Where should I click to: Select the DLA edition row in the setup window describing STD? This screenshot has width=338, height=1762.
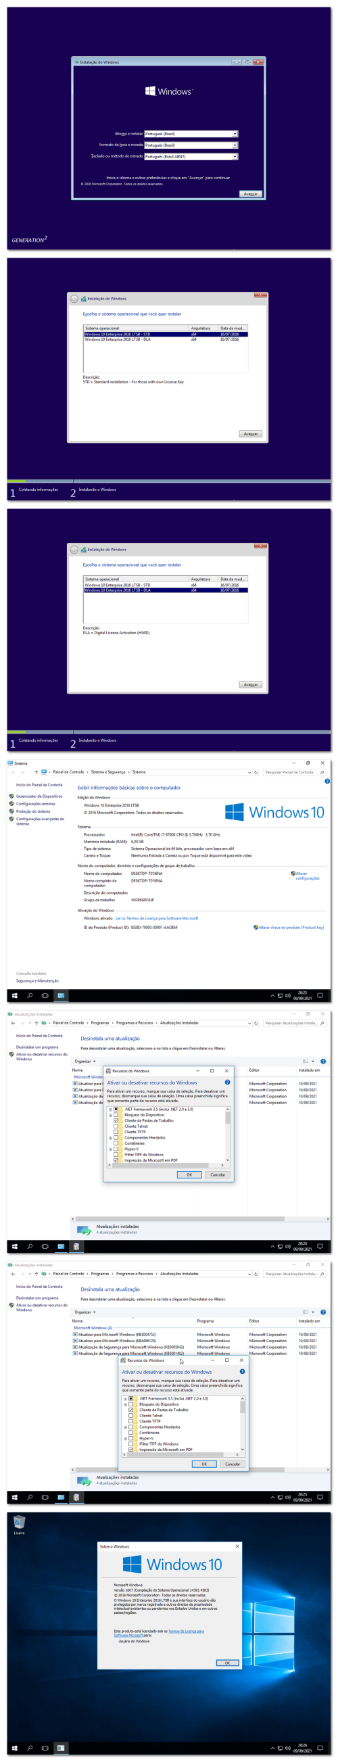[x=165, y=339]
